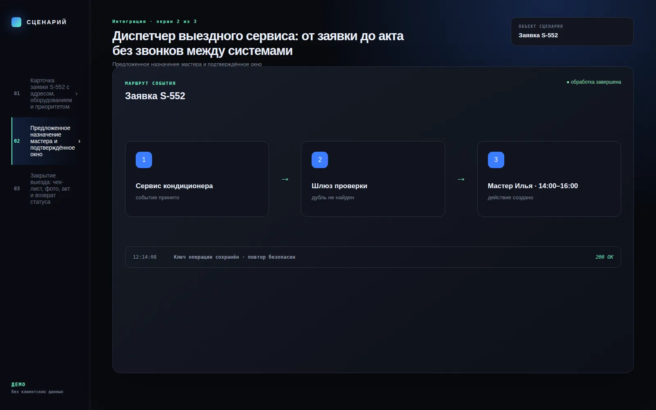The width and height of the screenshot is (656, 410).
Task: Click the blue step number 3 badge
Action: click(x=496, y=160)
